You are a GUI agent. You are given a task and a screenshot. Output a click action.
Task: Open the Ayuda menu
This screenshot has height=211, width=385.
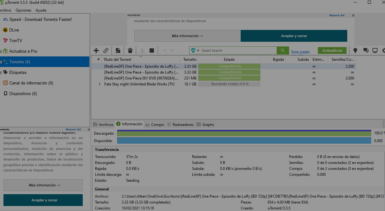(x=41, y=10)
